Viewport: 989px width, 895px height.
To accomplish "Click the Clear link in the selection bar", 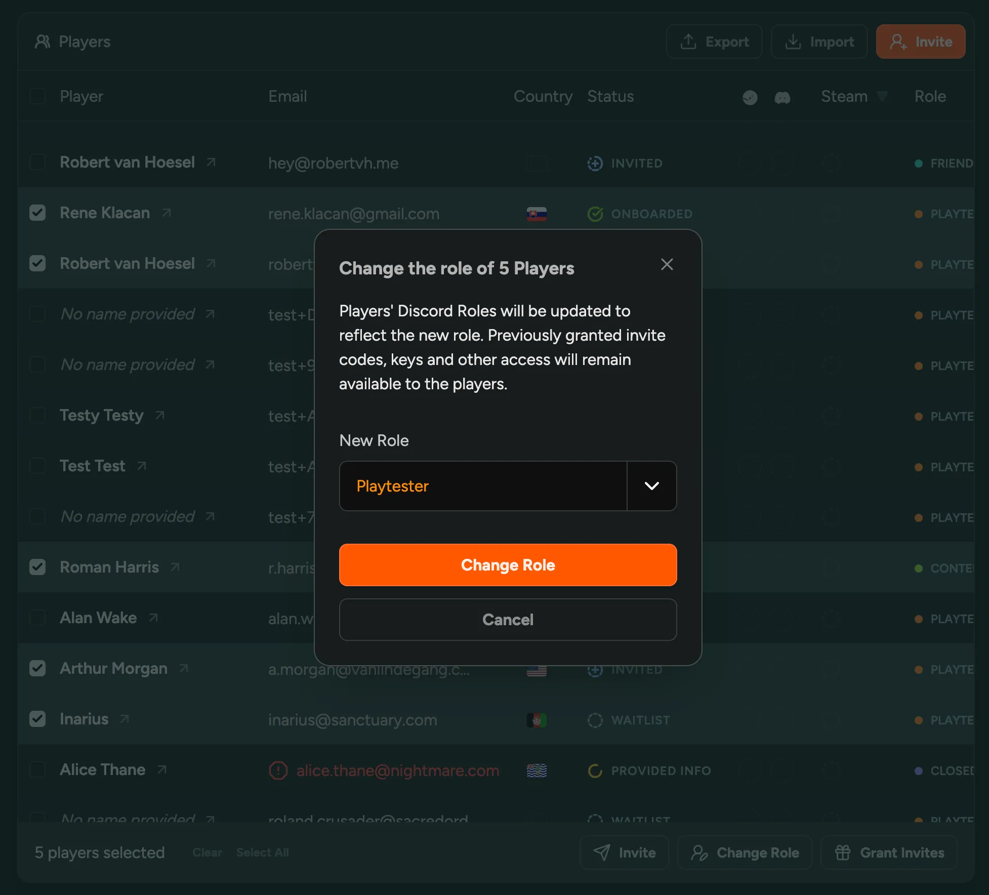I will click(x=207, y=852).
